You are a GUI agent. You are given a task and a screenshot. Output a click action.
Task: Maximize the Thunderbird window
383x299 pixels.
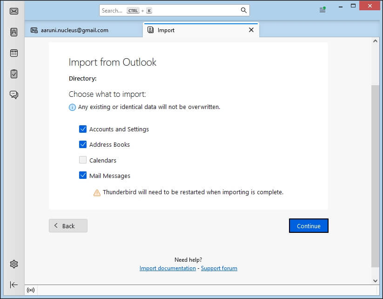[353, 6]
